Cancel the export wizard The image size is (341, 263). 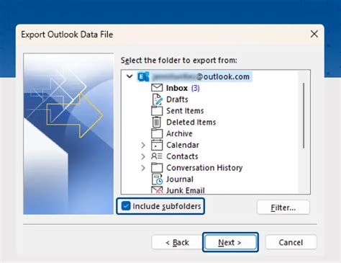click(x=291, y=242)
